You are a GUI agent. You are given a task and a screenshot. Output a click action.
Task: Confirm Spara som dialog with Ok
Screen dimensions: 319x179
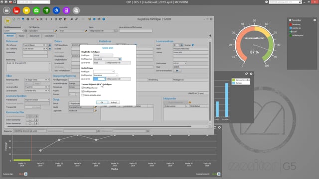pos(102,102)
